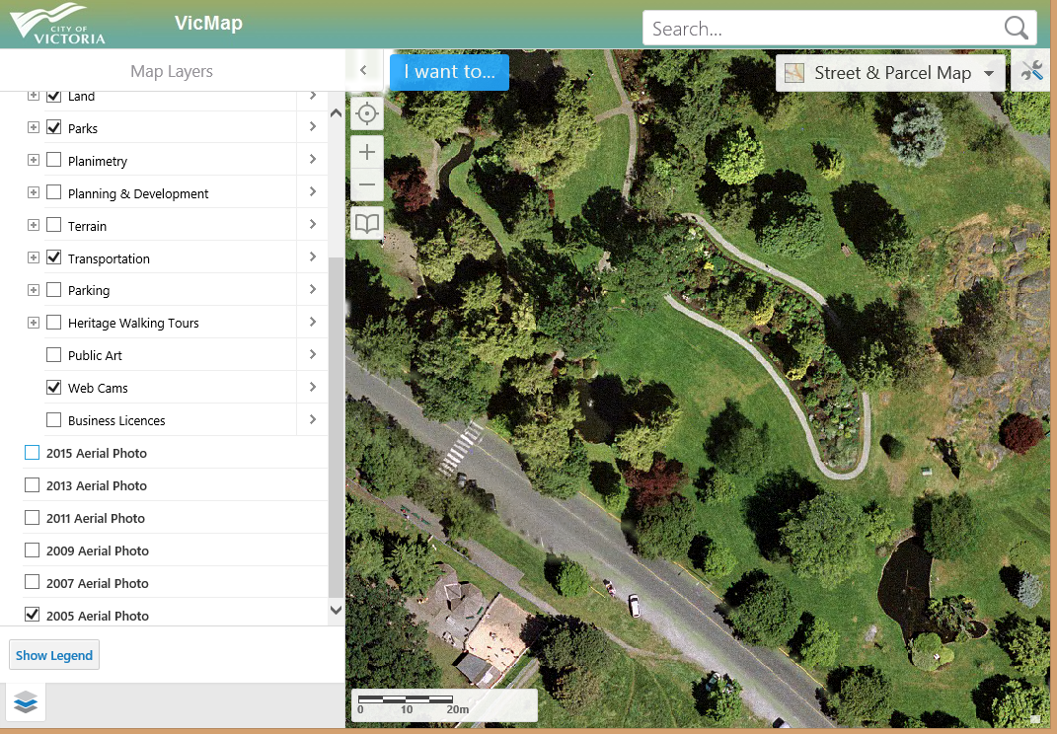
Task: Click the layer list scrollbar thumb
Action: (x=336, y=426)
